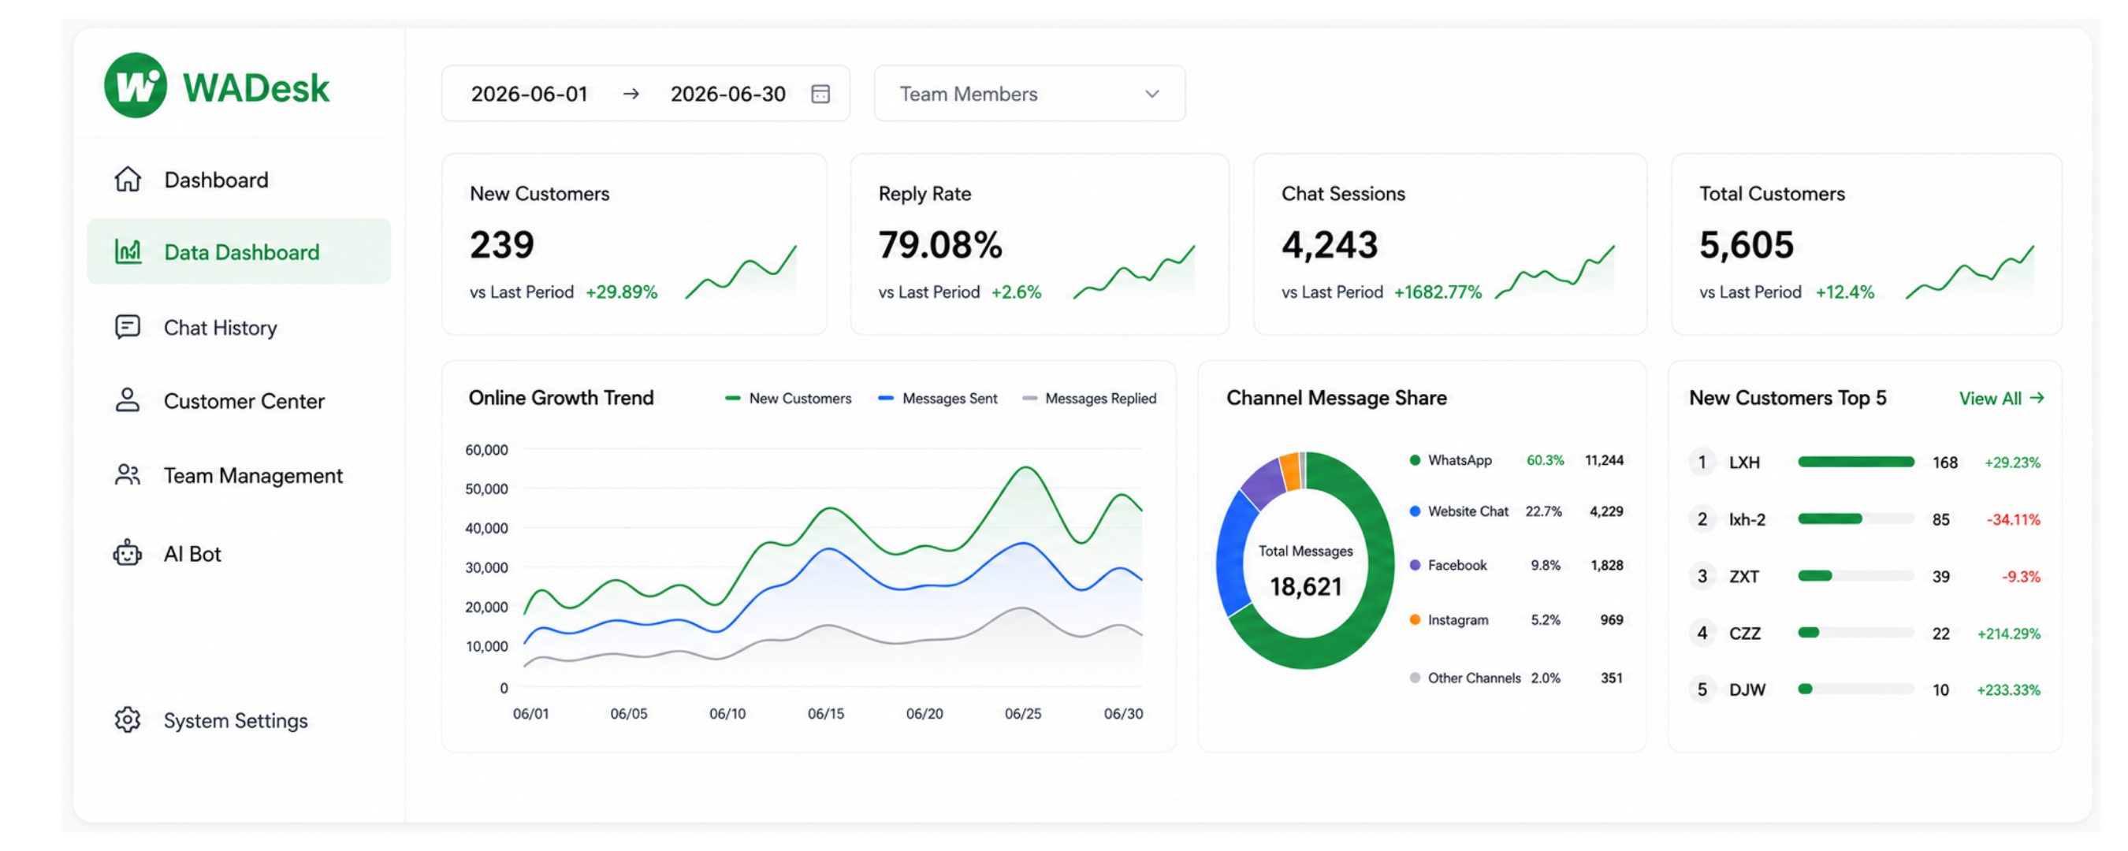Click the +233.33% change for DJW
Image resolution: width=2128 pixels, height=851 pixels.
pos(2008,690)
